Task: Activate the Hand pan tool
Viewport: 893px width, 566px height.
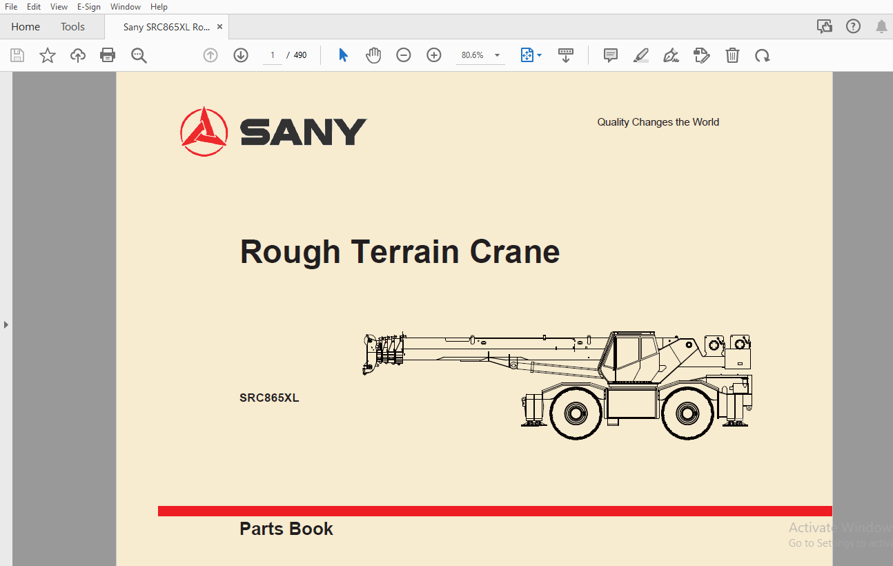Action: pos(373,55)
